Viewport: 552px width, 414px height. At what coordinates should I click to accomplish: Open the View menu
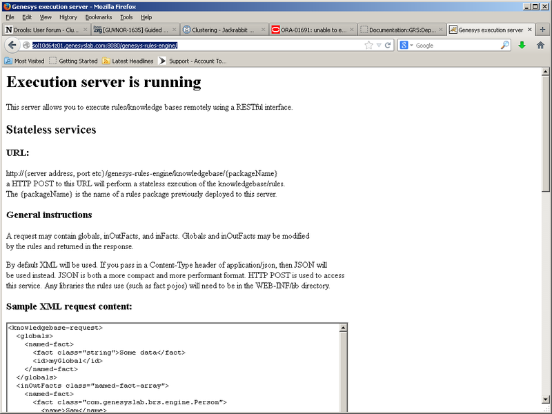[x=46, y=17]
